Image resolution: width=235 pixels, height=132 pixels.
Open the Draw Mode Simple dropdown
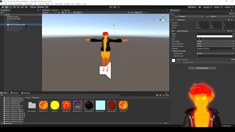coord(215,41)
